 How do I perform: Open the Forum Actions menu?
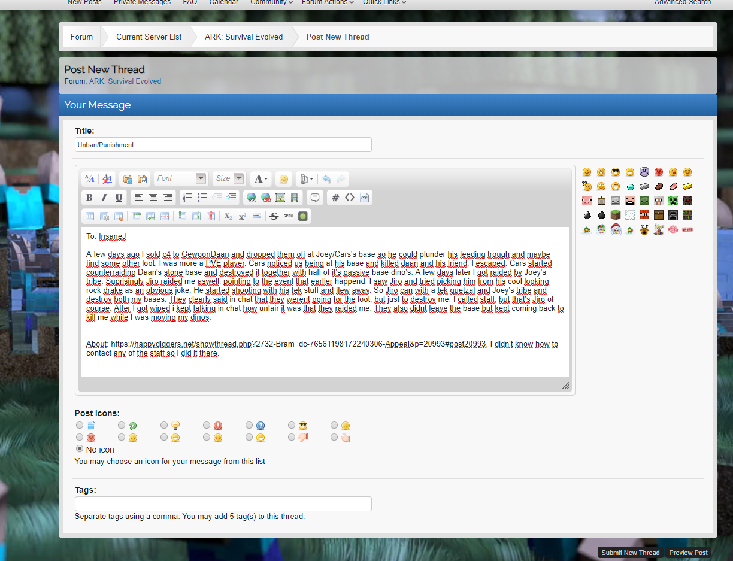coord(328,2)
